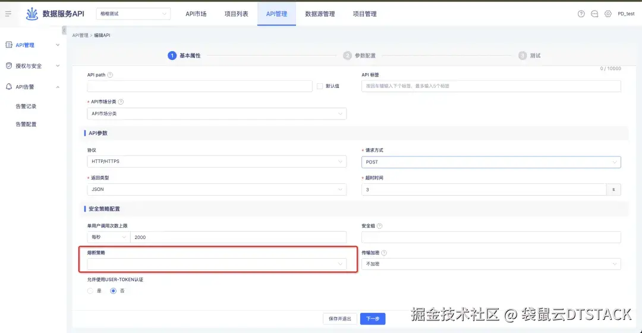Expand the 授权与安全 sidebar section

[x=58, y=66]
